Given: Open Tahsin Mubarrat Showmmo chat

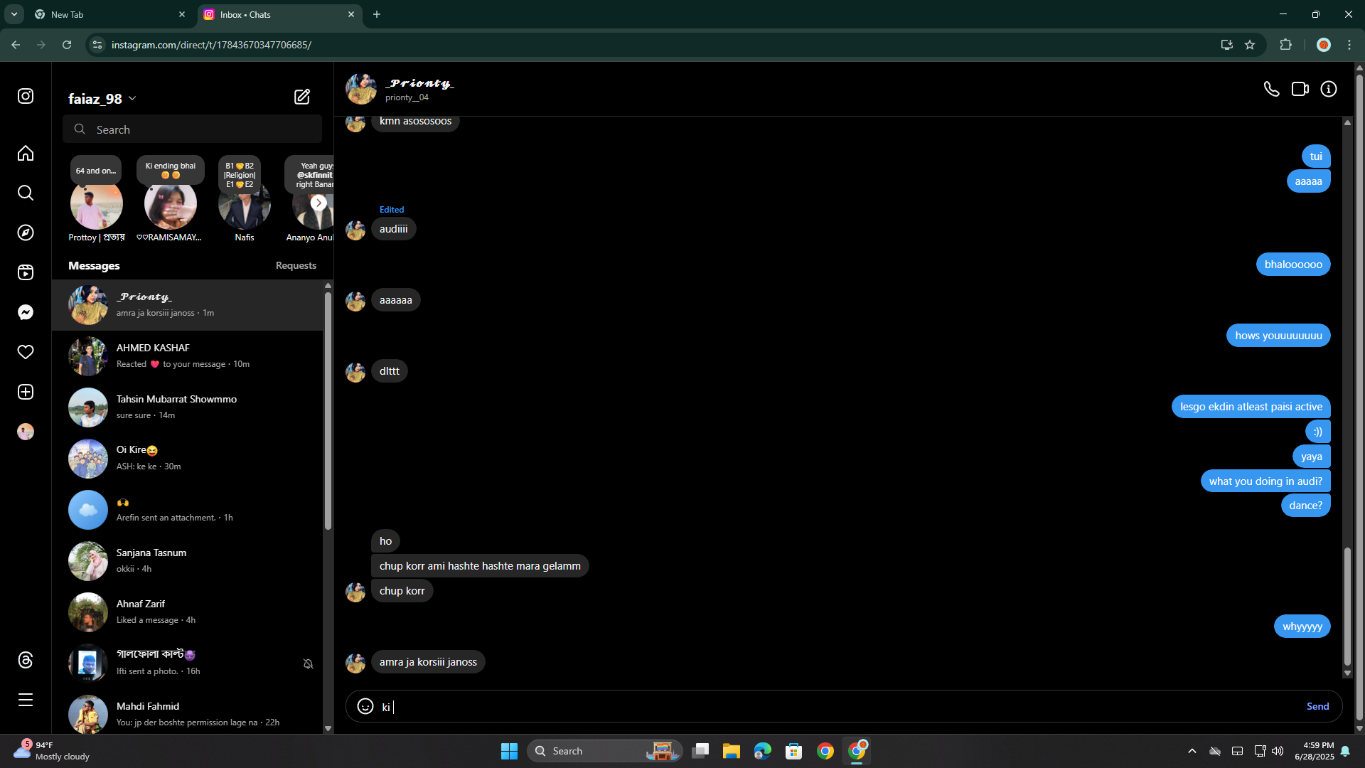Looking at the screenshot, I should (x=188, y=407).
